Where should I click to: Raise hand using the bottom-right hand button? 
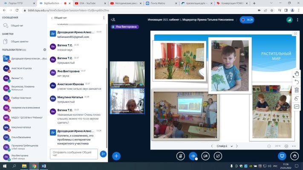[294, 156]
